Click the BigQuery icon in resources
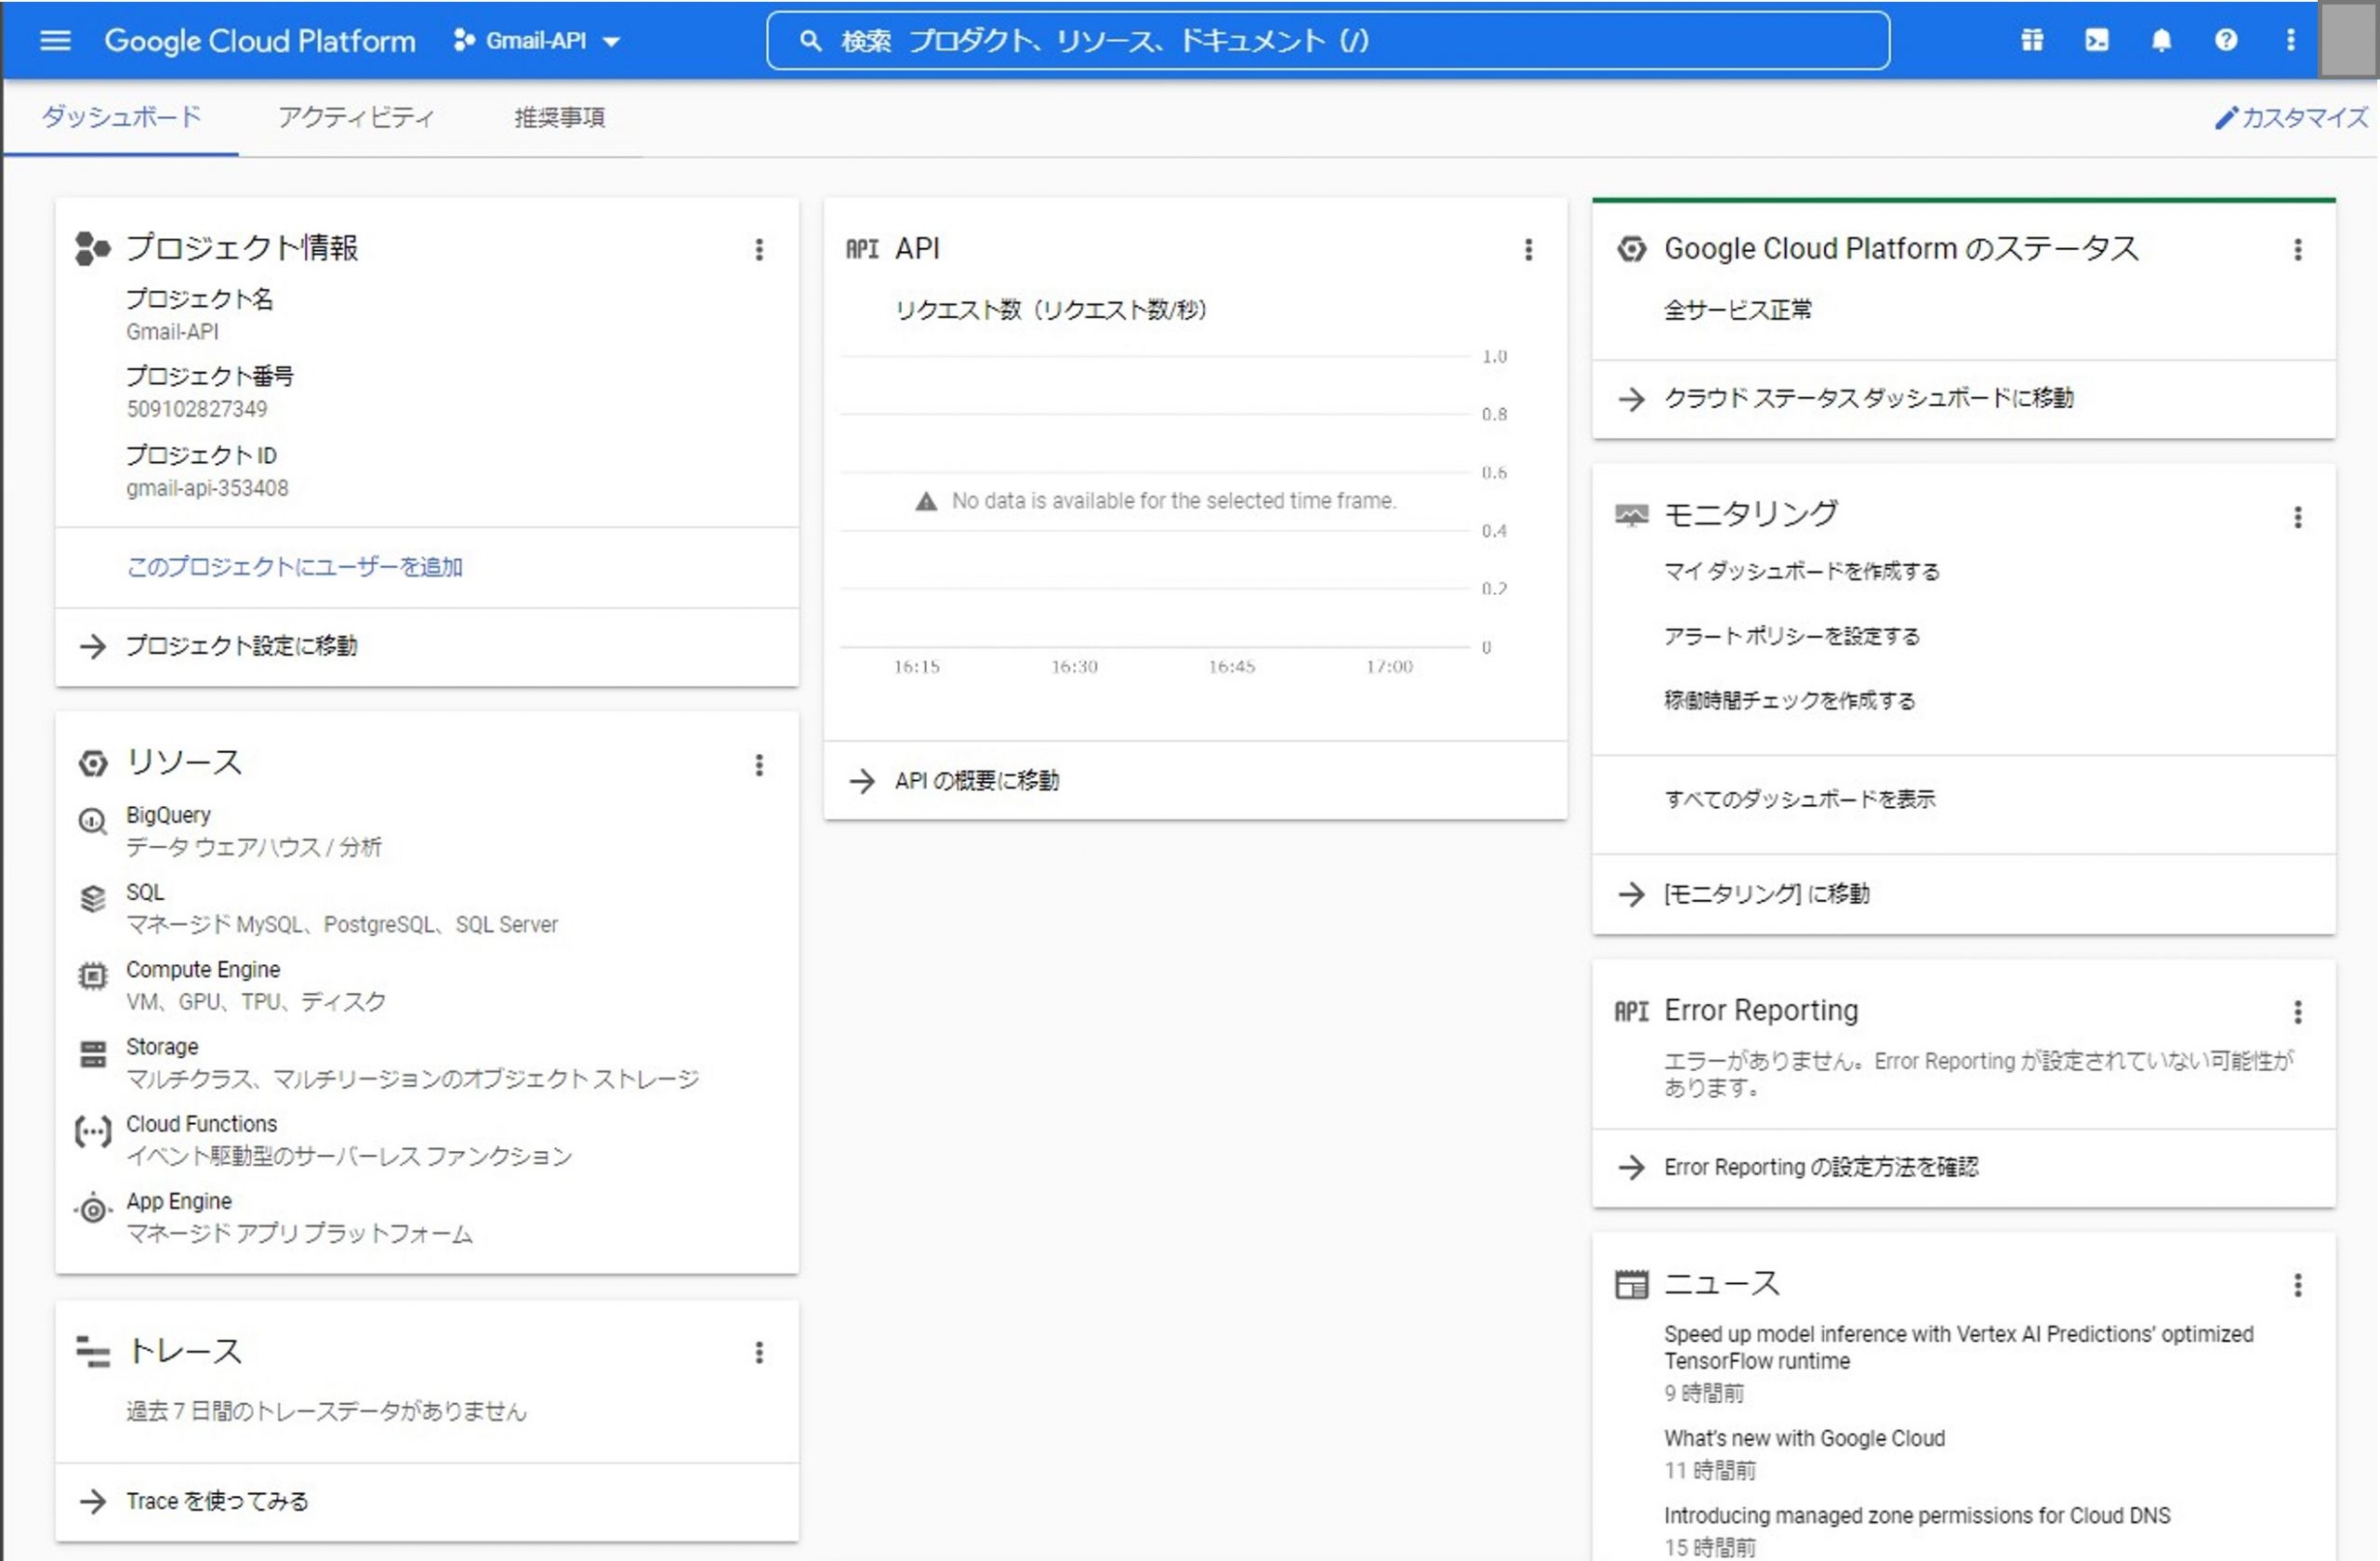 [92, 822]
